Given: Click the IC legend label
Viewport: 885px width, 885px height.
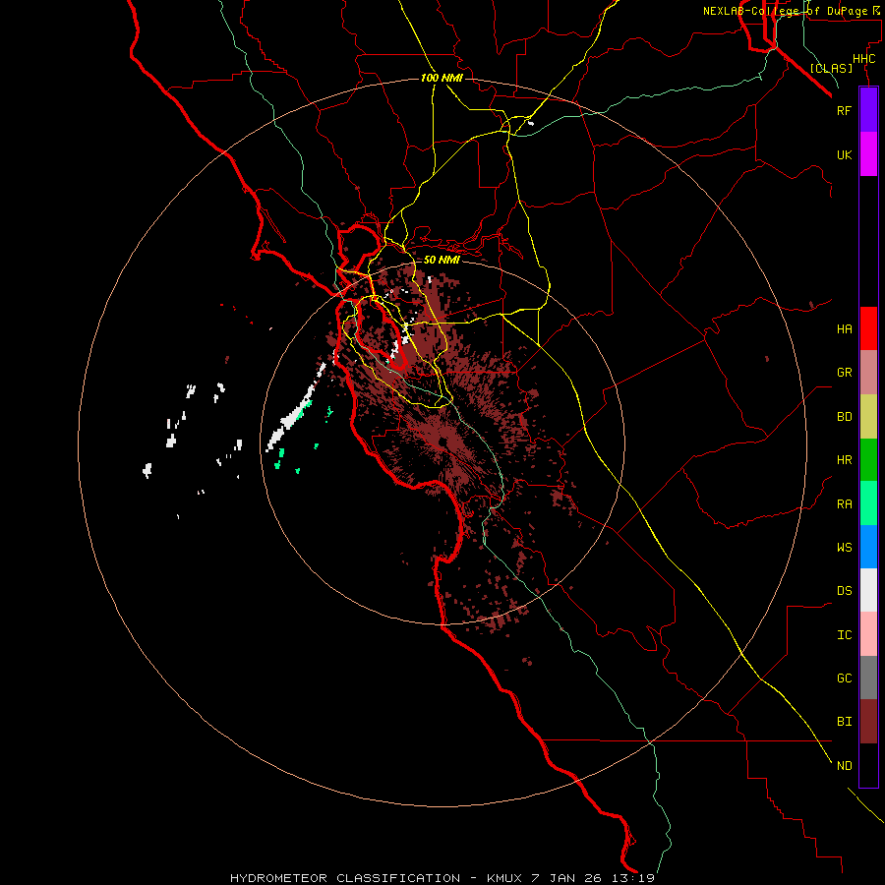Looking at the screenshot, I should 844,635.
